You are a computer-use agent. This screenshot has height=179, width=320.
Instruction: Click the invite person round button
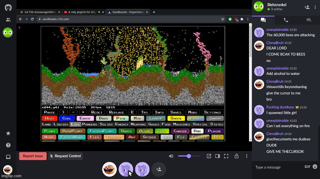tap(159, 169)
